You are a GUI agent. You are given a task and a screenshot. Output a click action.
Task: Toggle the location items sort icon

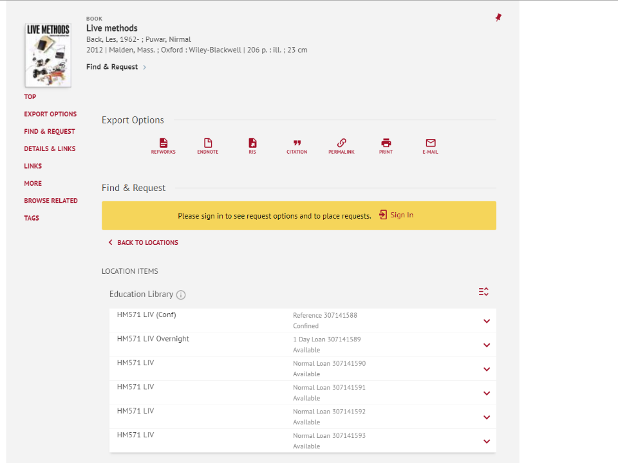(x=483, y=292)
